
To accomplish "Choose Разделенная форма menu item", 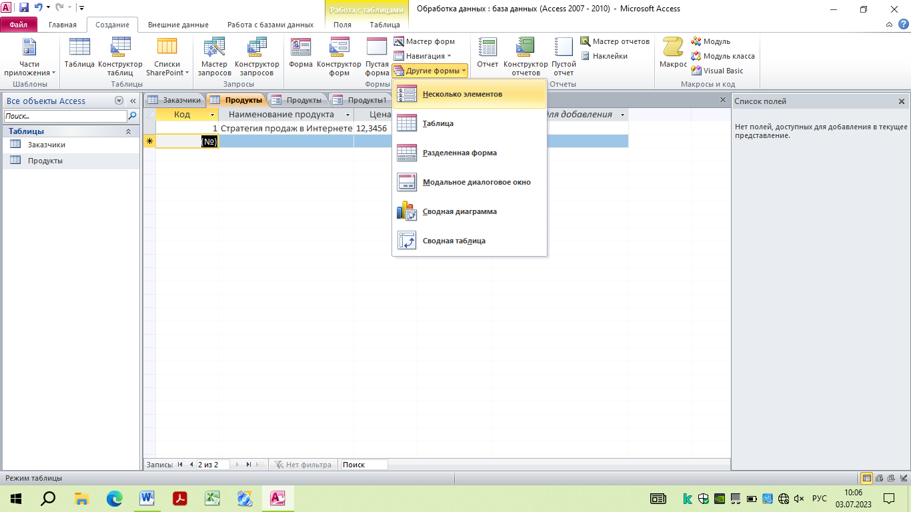I will (x=470, y=153).
